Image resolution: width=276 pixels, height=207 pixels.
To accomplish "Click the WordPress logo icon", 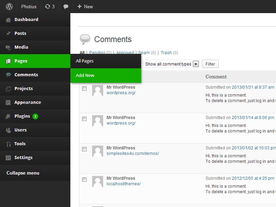I will (9, 7).
